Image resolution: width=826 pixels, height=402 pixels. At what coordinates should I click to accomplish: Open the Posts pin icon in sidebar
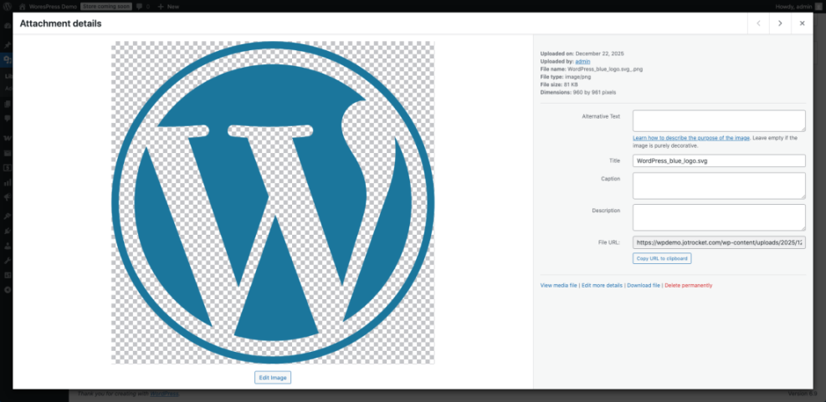pos(7,45)
